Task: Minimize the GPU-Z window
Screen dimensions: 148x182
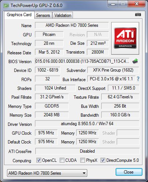Action: pyautogui.click(x=113, y=4)
